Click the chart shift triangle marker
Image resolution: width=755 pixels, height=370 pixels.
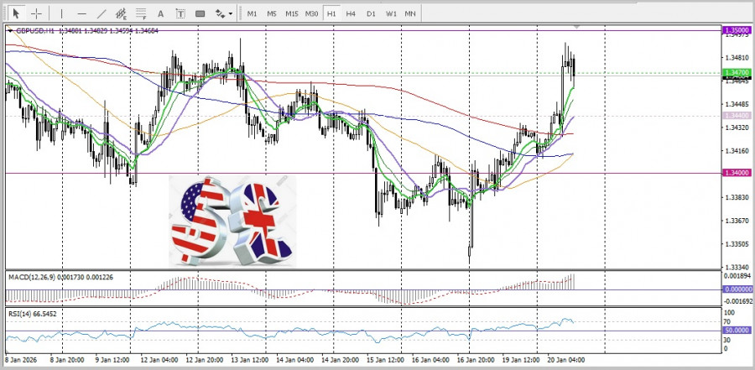point(576,28)
